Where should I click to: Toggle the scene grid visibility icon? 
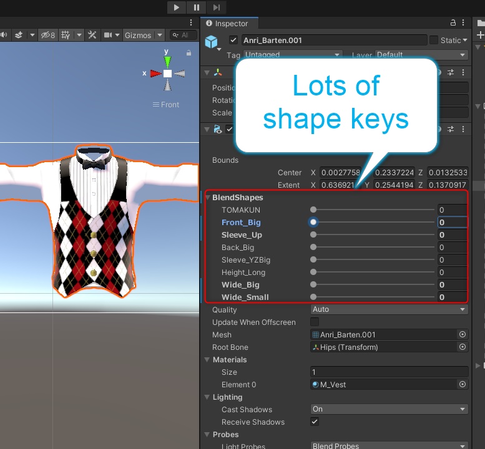tap(66, 35)
